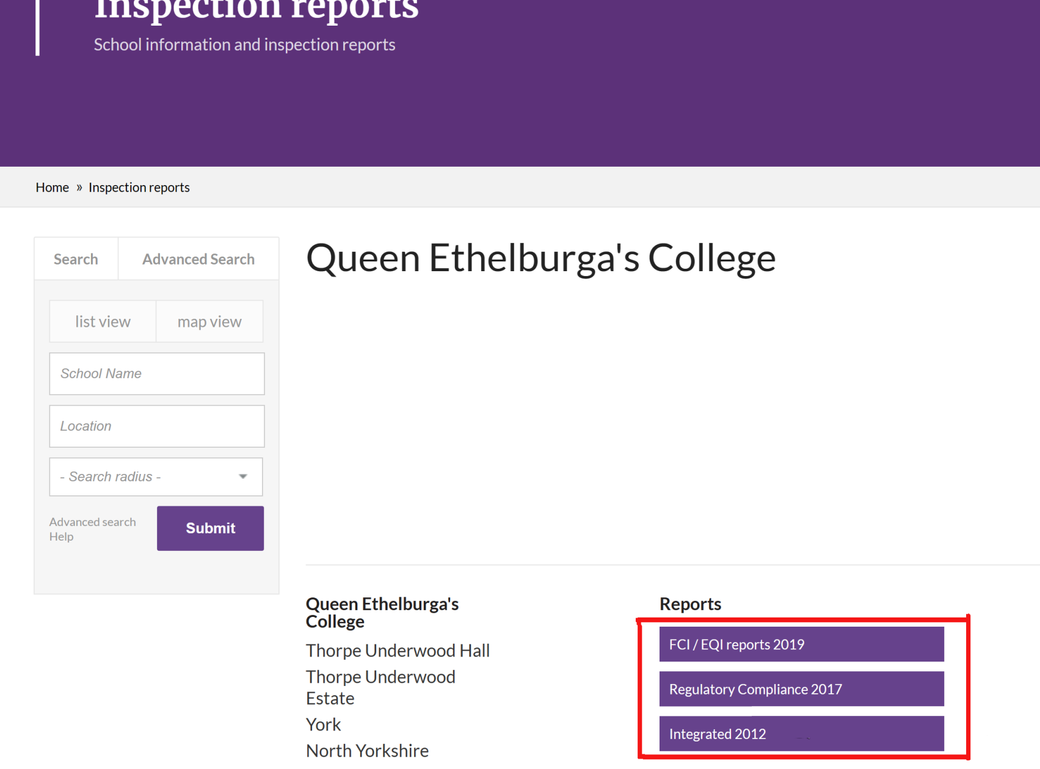Click the Thorpe Underwood Hall address line

(x=398, y=651)
